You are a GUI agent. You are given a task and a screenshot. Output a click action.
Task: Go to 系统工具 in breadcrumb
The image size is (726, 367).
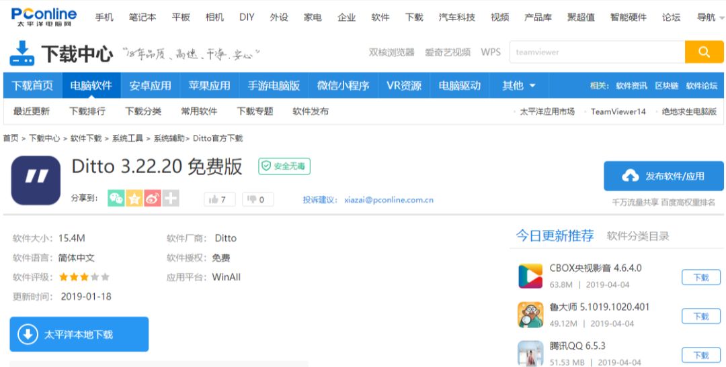128,138
